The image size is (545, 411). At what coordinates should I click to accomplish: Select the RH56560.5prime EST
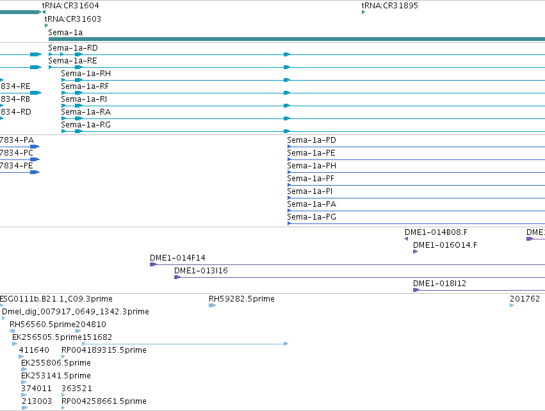click(x=42, y=325)
